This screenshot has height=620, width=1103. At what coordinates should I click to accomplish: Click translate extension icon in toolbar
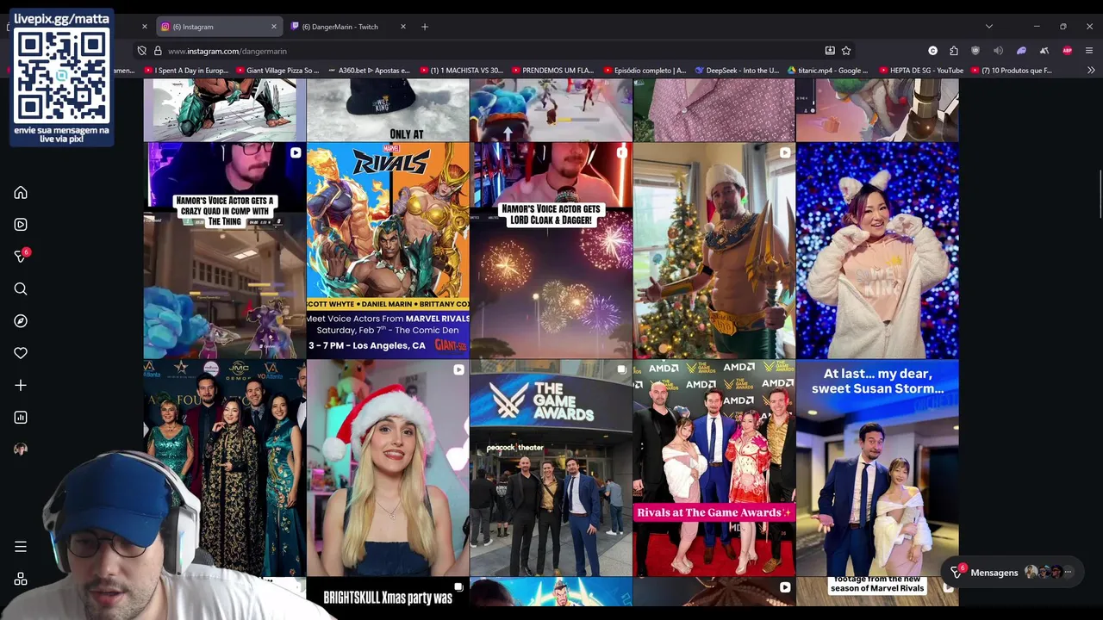[x=1044, y=51]
